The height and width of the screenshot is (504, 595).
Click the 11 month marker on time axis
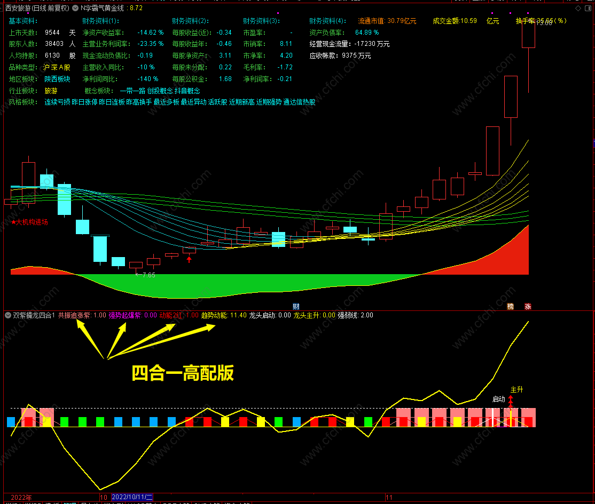pos(389,497)
